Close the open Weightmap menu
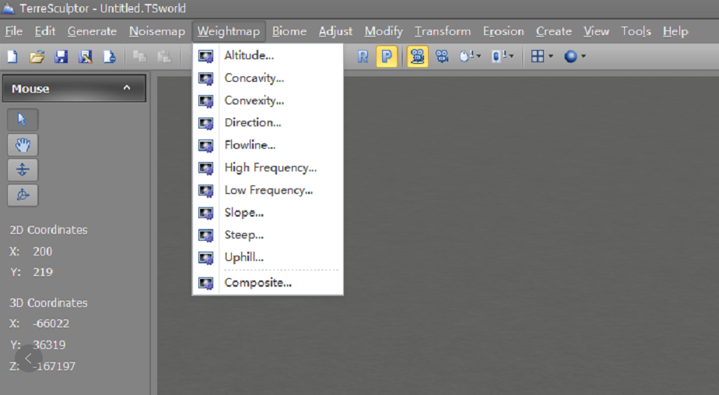This screenshot has width=719, height=395. point(228,31)
